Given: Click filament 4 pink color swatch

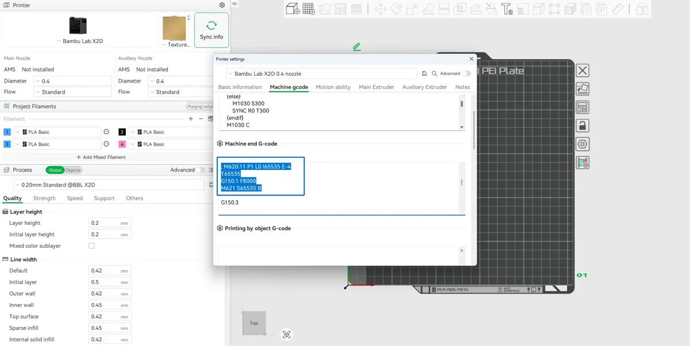Looking at the screenshot, I should [x=122, y=144].
